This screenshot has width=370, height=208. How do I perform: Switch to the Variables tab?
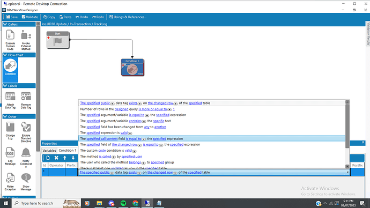(x=49, y=151)
